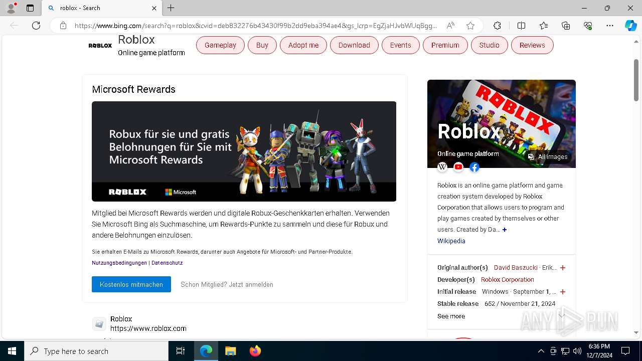Expand Original author(s) row plus
This screenshot has width=642, height=361.
coord(563,268)
